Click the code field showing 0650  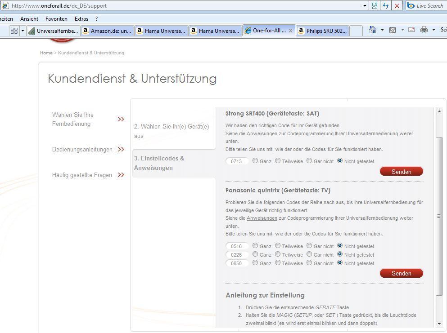click(x=237, y=263)
